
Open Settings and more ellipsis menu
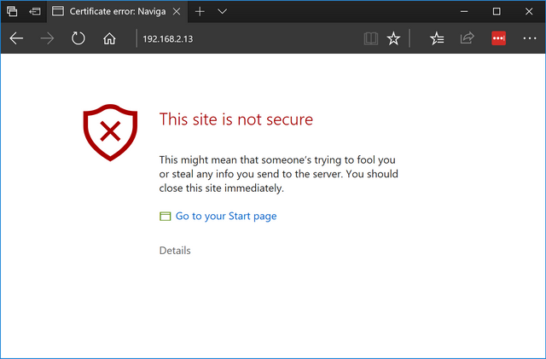pyautogui.click(x=529, y=38)
